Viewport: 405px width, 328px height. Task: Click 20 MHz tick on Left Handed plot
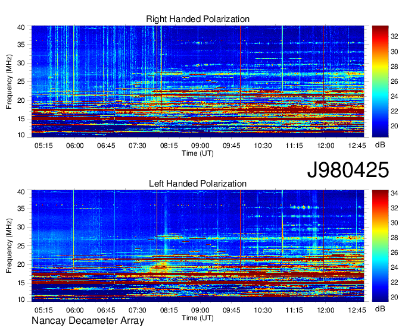point(21,264)
